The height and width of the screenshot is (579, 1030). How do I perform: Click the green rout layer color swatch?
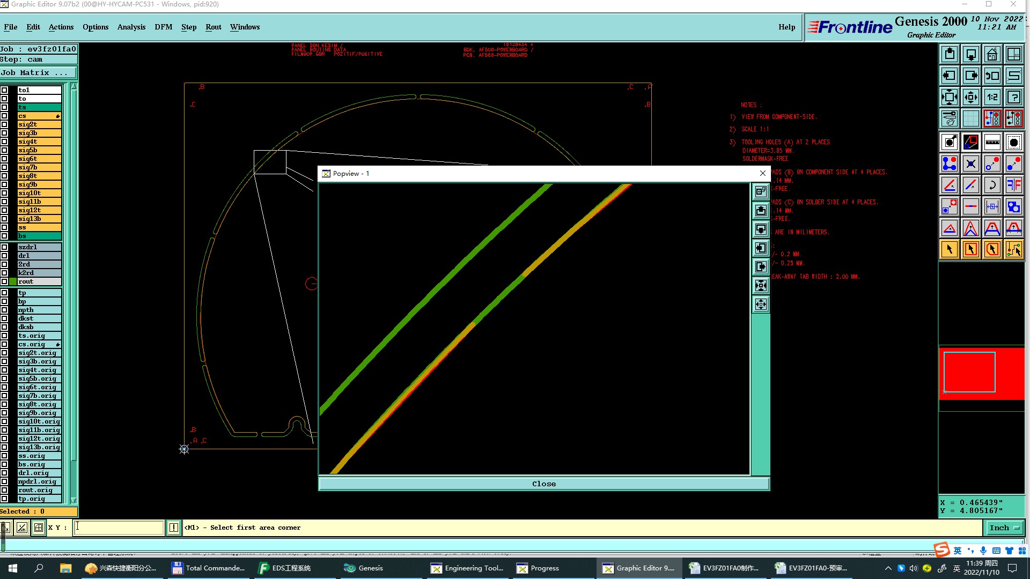pos(13,281)
